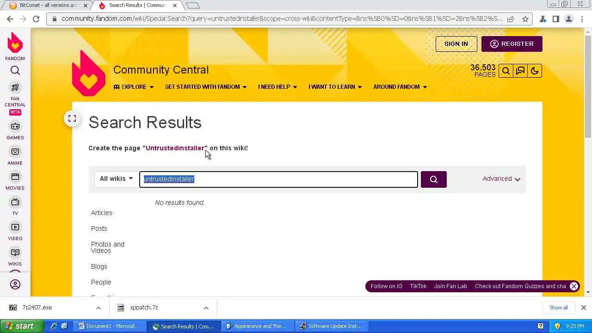
Task: Click the Sign In button
Action: pyautogui.click(x=456, y=44)
